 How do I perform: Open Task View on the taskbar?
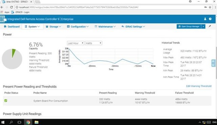[20, 122]
